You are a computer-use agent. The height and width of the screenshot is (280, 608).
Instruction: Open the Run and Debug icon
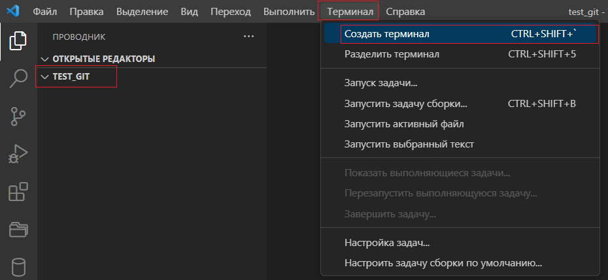(x=18, y=154)
